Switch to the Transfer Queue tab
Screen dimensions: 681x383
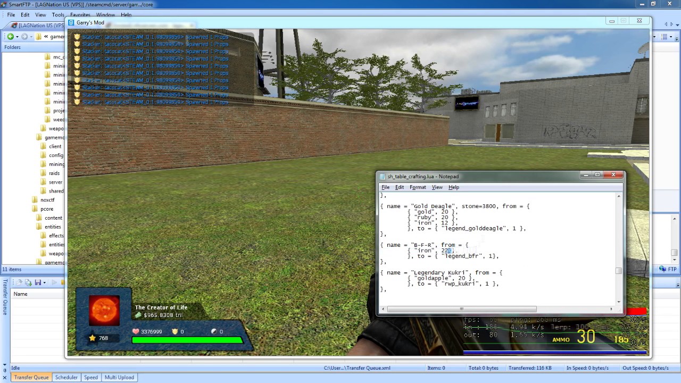click(x=31, y=377)
